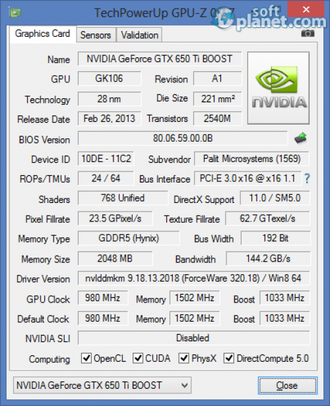Screen dimensions: 330x406
Task: Click the DirectX Support field 11.0 / SM5.0
Action: [275, 198]
